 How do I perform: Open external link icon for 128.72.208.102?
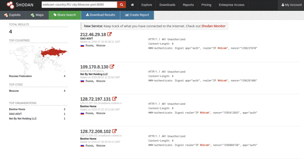114,131
